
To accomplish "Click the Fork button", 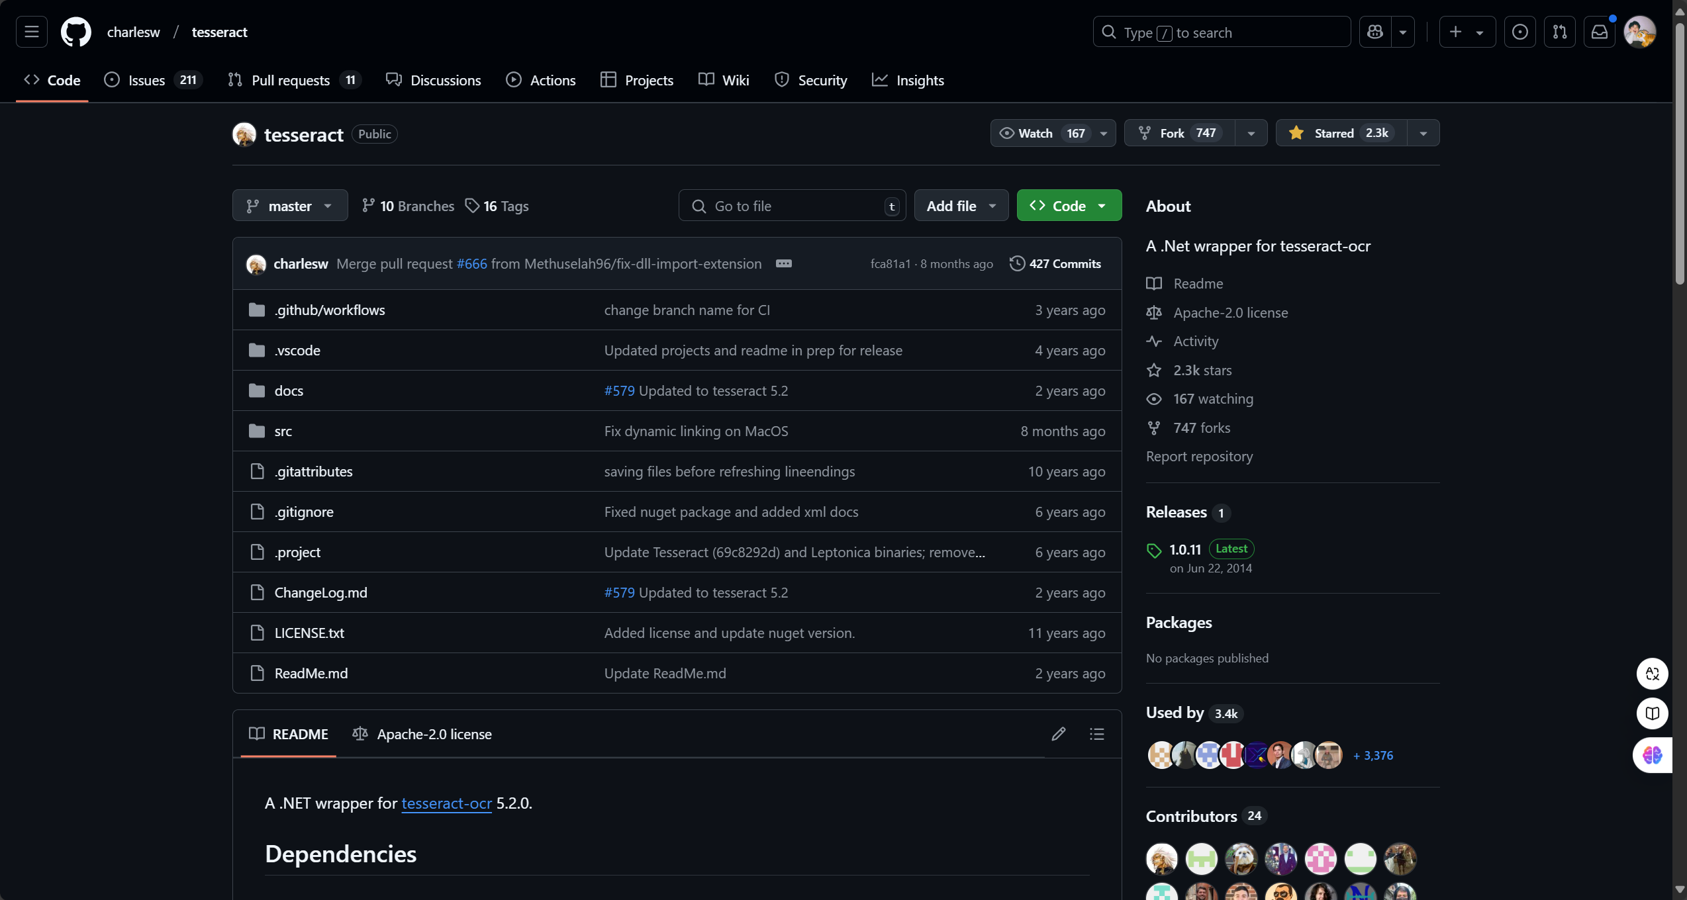I will tap(1180, 133).
